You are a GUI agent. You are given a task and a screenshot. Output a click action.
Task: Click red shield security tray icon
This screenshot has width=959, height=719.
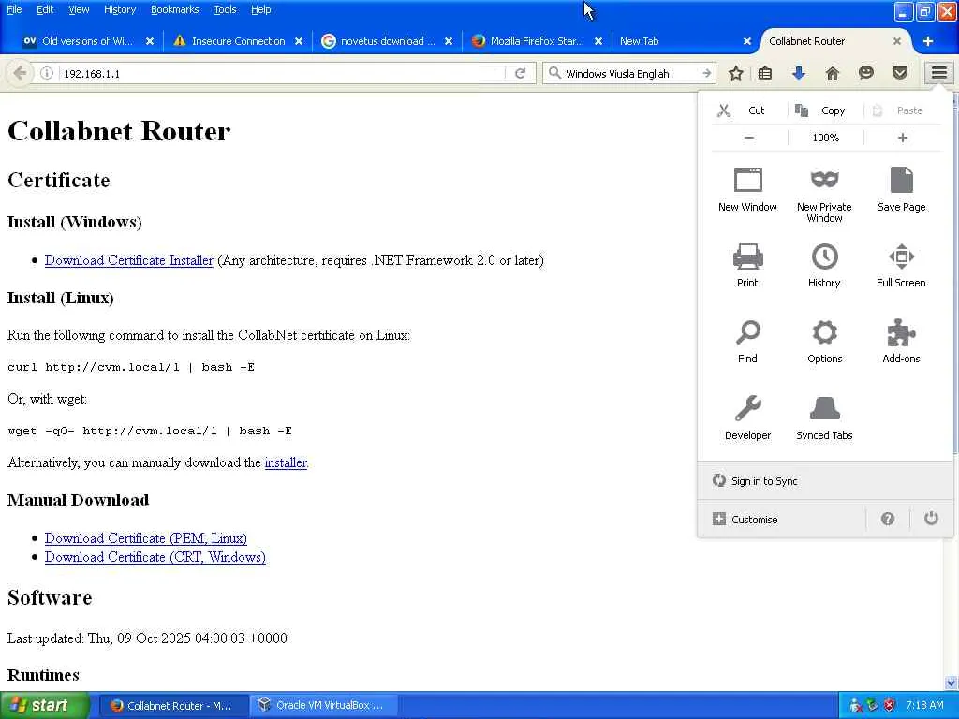point(890,706)
